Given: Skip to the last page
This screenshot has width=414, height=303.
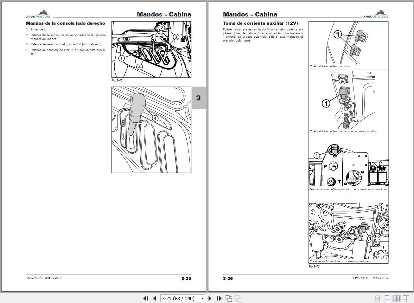Looking at the screenshot, I should point(219,298).
